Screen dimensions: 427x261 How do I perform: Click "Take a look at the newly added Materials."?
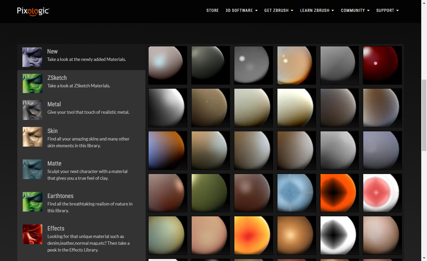[x=86, y=60]
